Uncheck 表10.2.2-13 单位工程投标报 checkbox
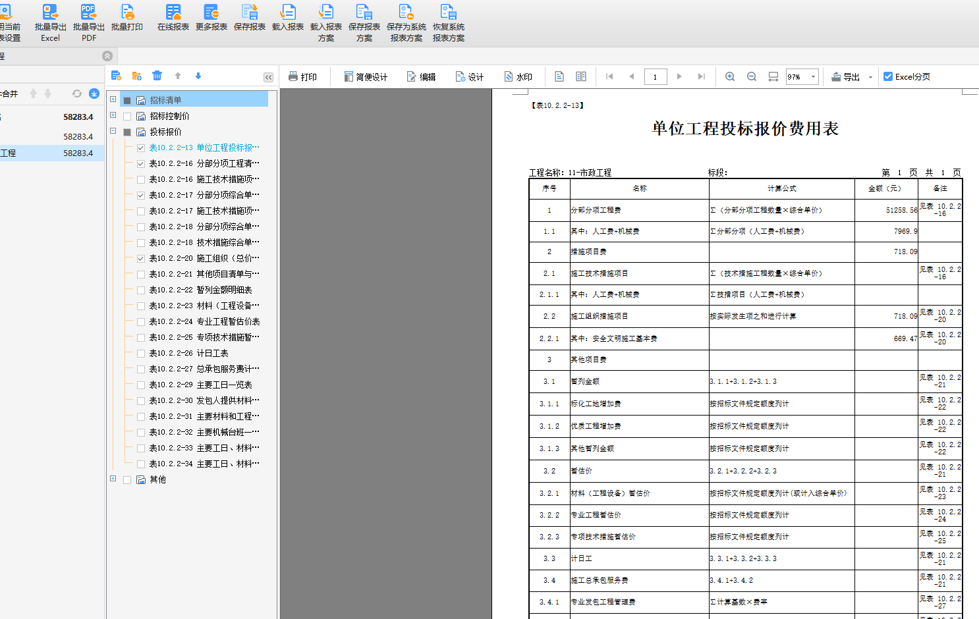This screenshot has width=979, height=619. [140, 148]
